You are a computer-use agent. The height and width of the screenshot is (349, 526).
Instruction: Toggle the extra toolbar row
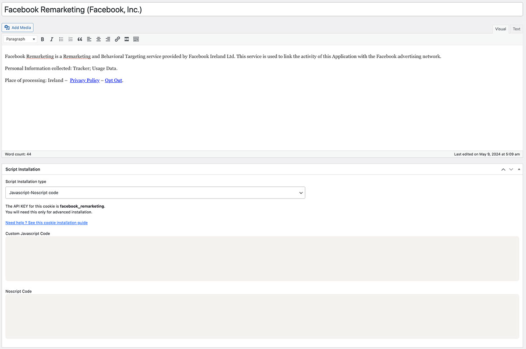coord(136,39)
